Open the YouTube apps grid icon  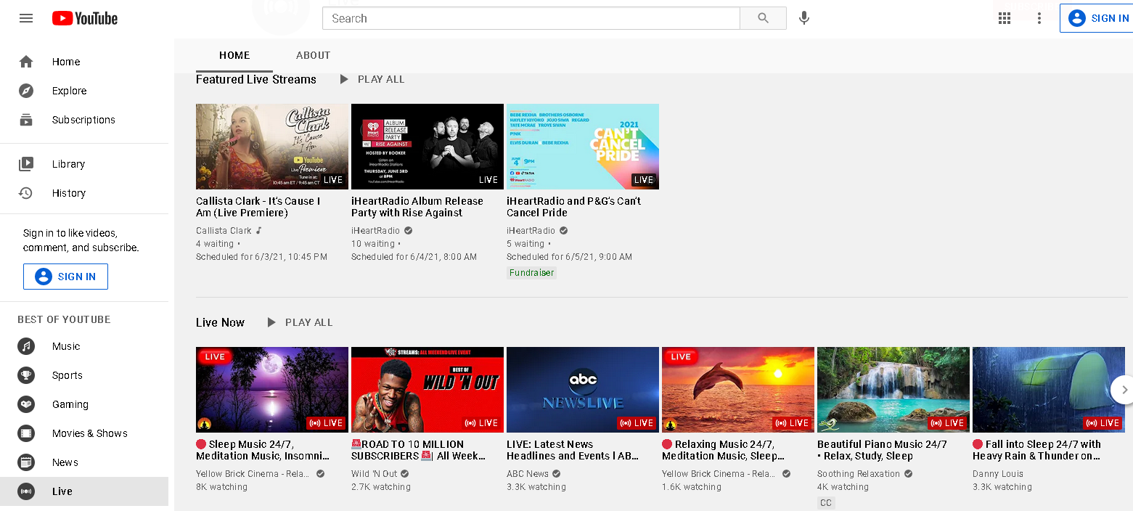(x=1005, y=18)
